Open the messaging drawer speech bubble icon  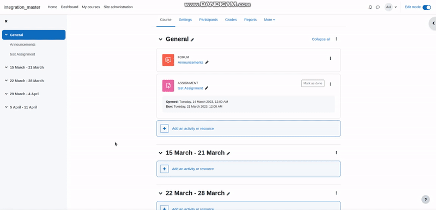pyautogui.click(x=378, y=7)
